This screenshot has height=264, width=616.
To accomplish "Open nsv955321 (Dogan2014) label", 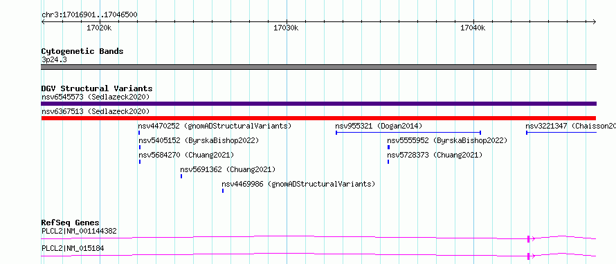I will click(379, 126).
